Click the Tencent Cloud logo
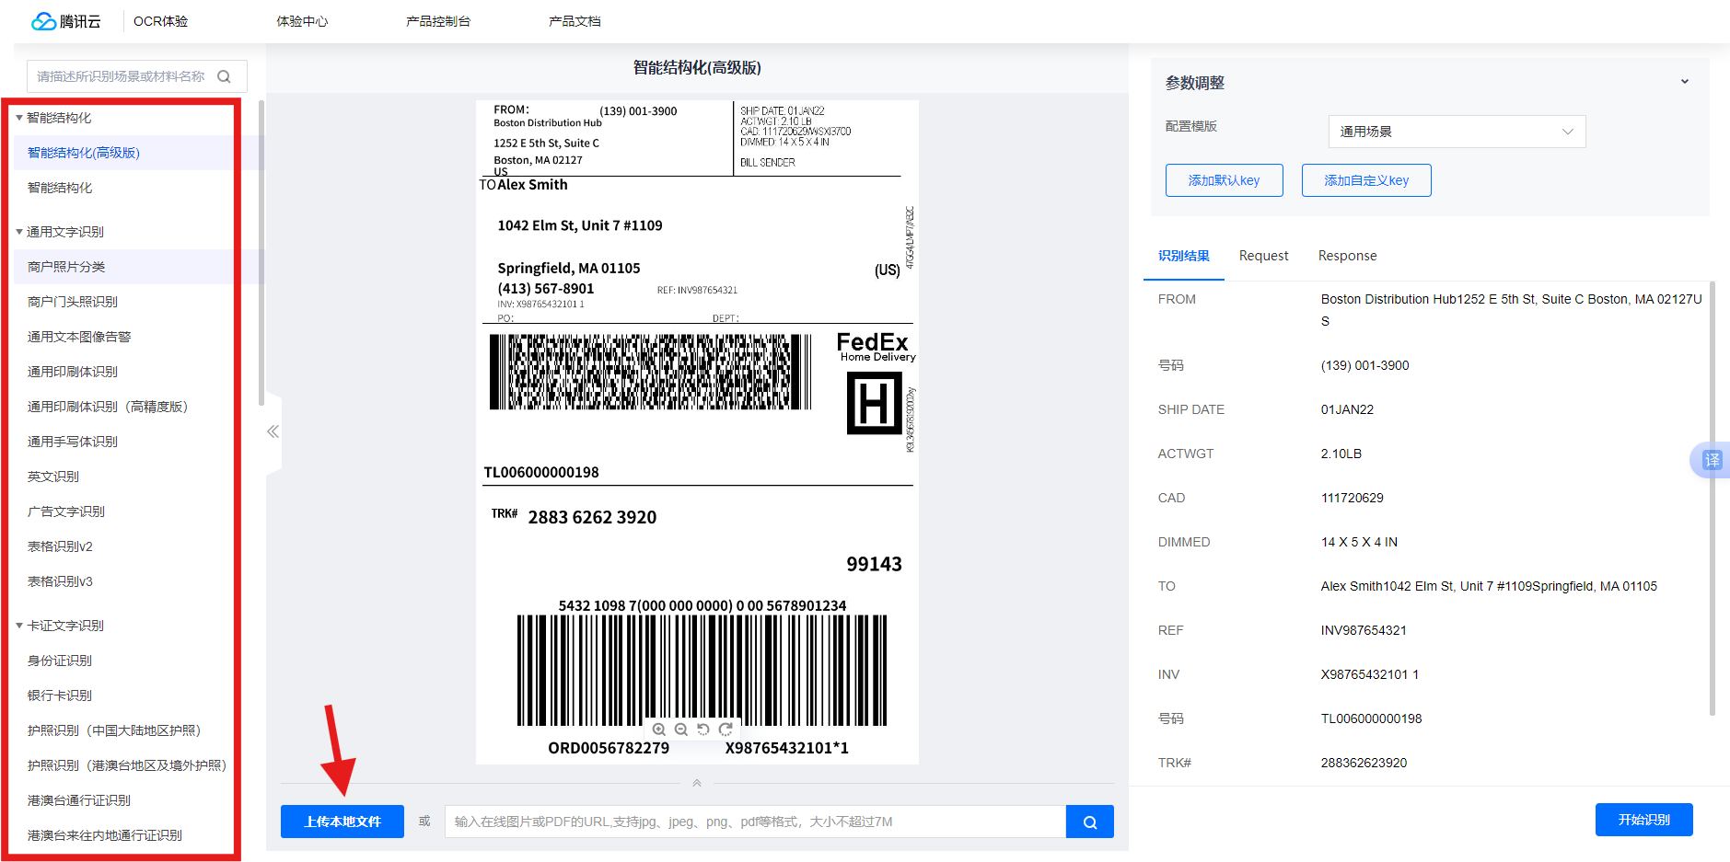1730x862 pixels. [65, 21]
